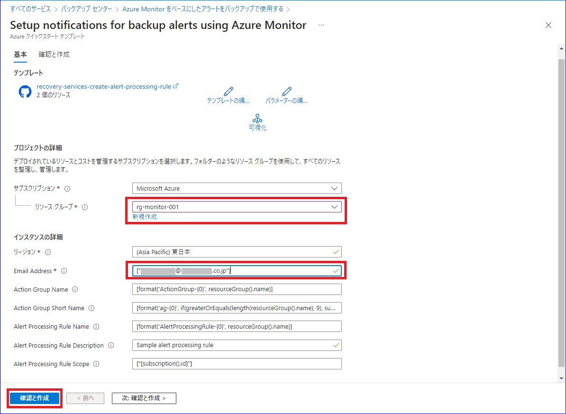Click the scrollbar down arrow
566x414 pixels.
click(x=561, y=378)
